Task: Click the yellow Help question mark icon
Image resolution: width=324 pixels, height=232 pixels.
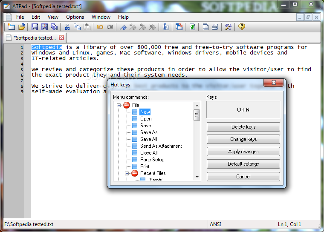Action: click(x=242, y=27)
